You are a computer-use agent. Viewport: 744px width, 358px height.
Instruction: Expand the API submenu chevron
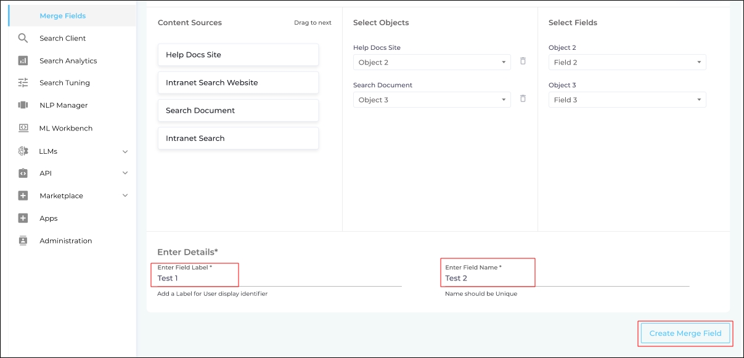[125, 173]
